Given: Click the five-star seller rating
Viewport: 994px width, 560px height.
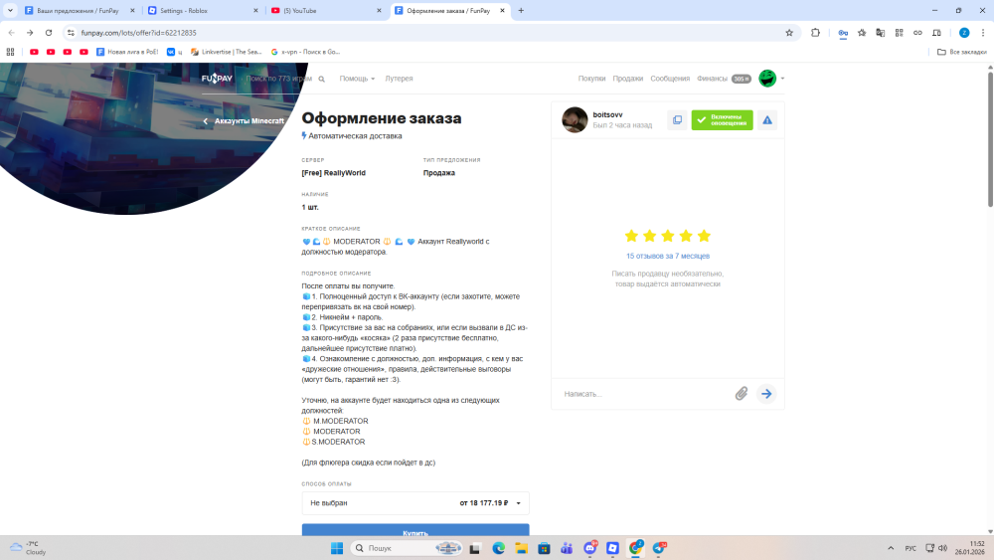Looking at the screenshot, I should click(668, 236).
